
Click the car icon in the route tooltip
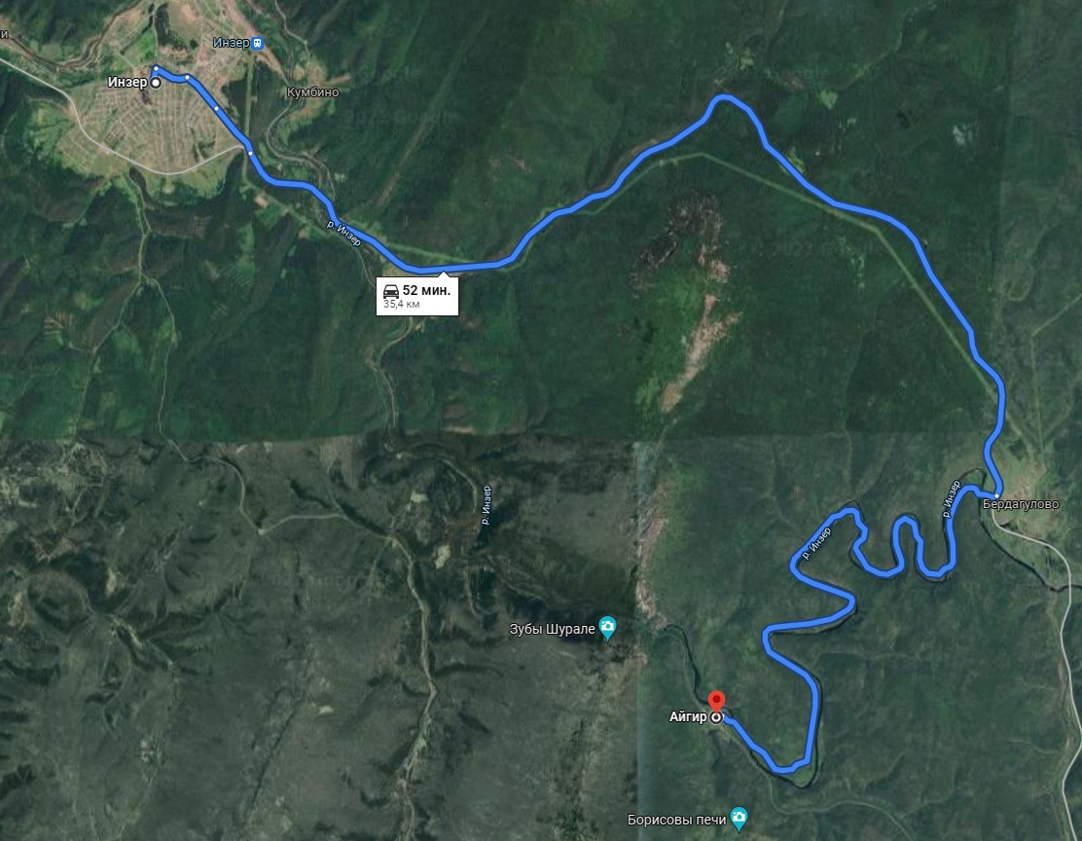390,291
